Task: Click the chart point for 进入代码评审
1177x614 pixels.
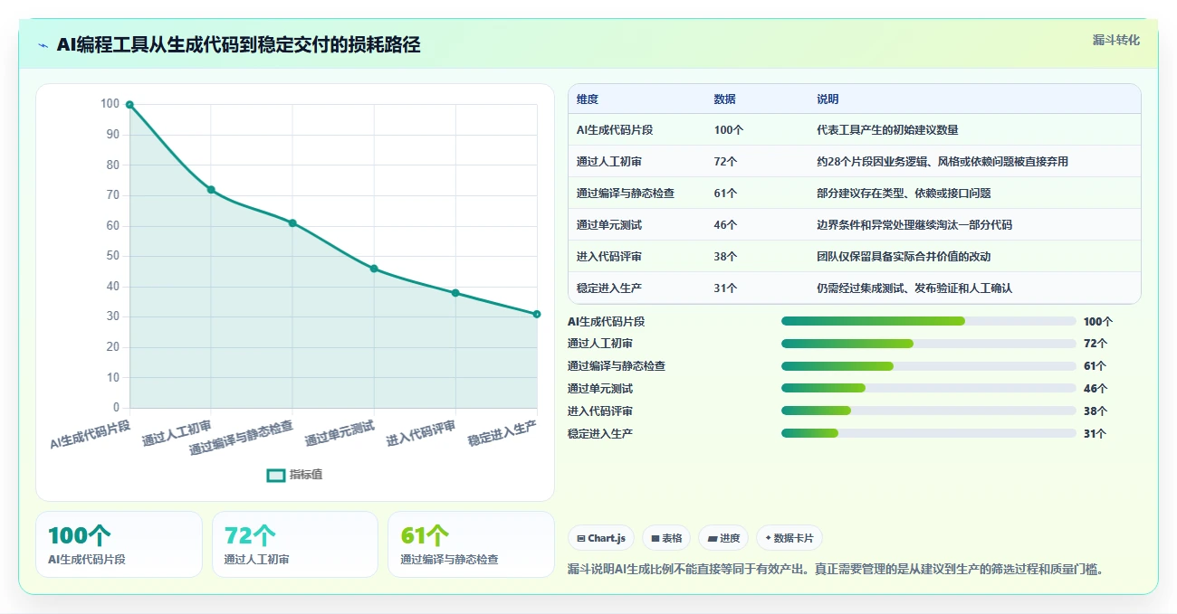Action: pos(455,293)
